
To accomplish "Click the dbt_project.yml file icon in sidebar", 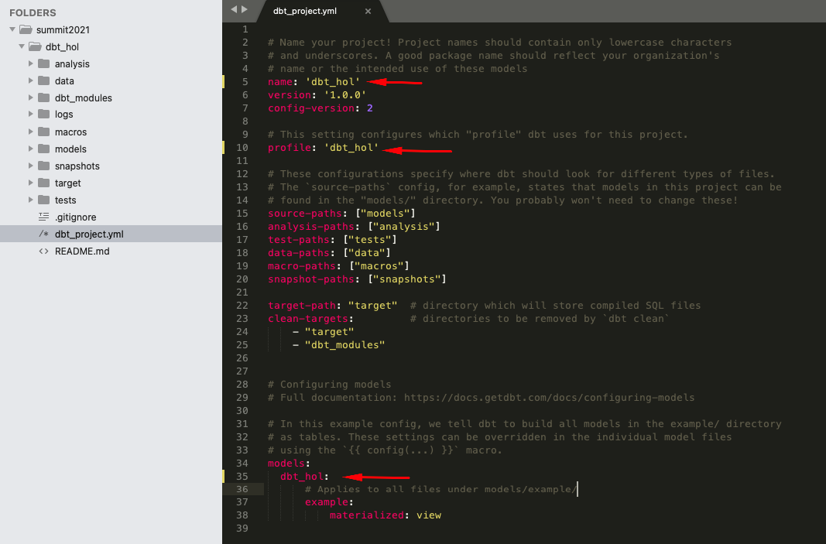I will pyautogui.click(x=44, y=234).
